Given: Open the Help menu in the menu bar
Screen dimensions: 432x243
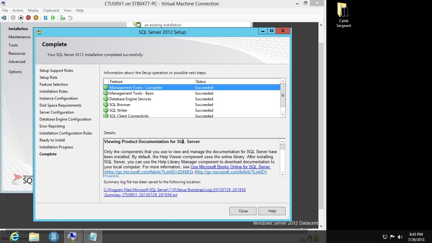Looking at the screenshot, I should pos(80,10).
